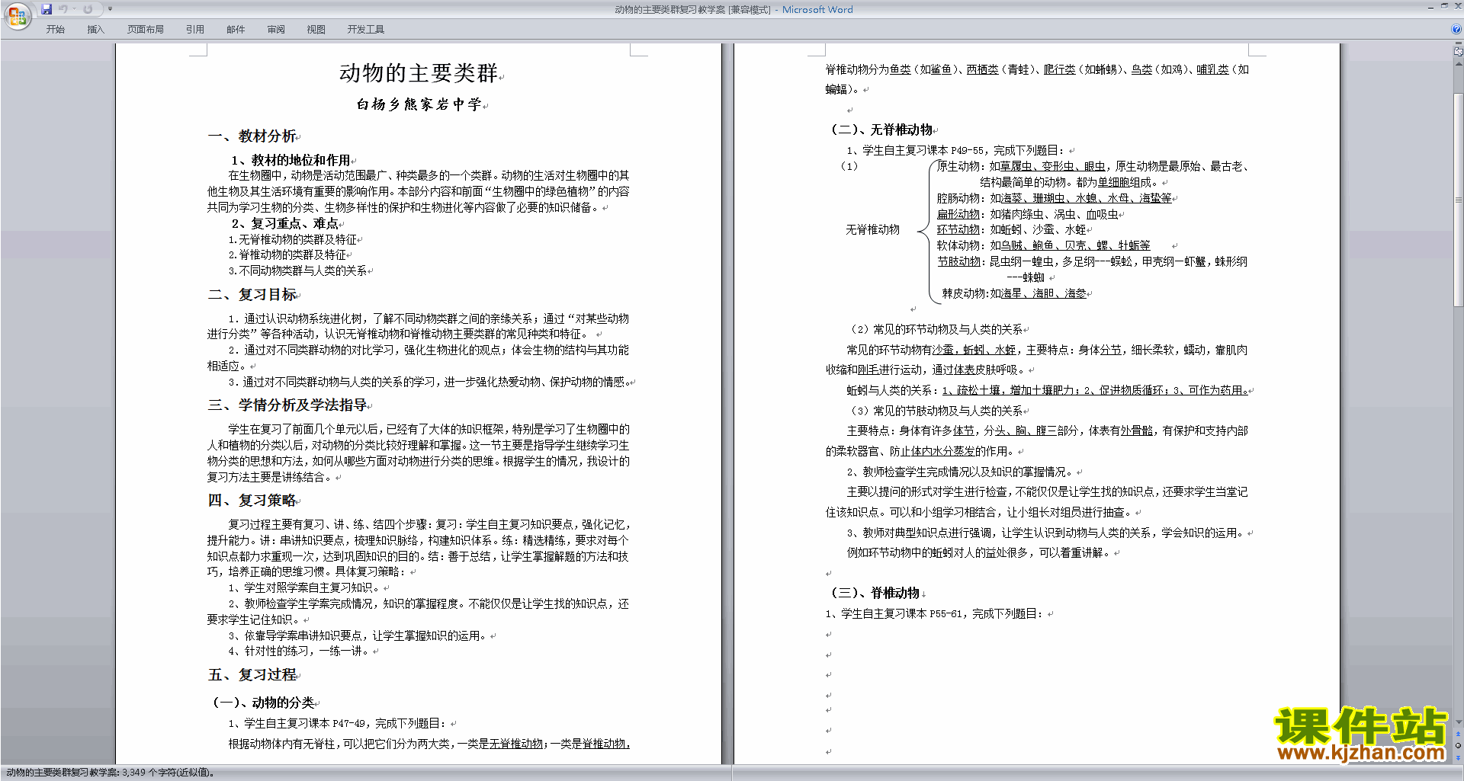
Task: Click the heading 一、教材分析
Action: (252, 136)
